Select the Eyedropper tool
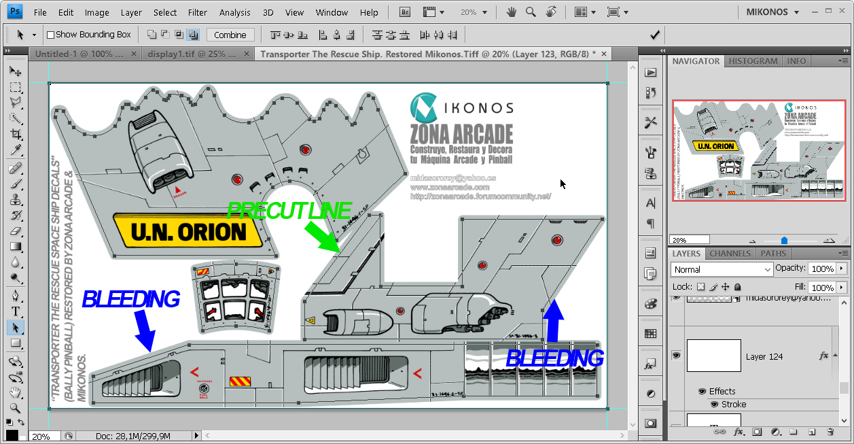Image resolution: width=854 pixels, height=444 pixels. click(15, 151)
